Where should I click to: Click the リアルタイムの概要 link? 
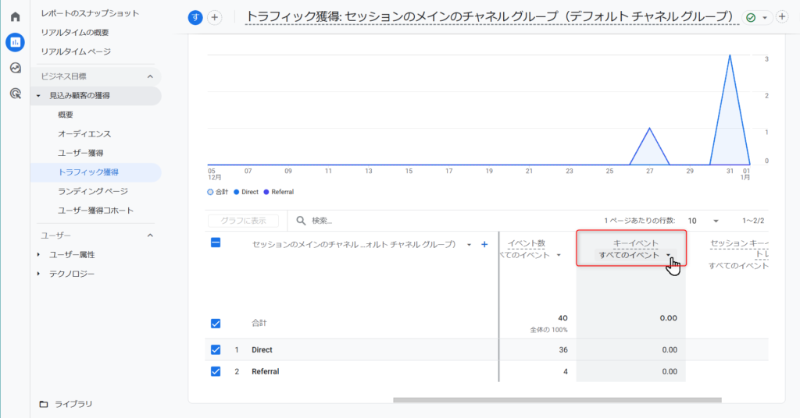[75, 33]
